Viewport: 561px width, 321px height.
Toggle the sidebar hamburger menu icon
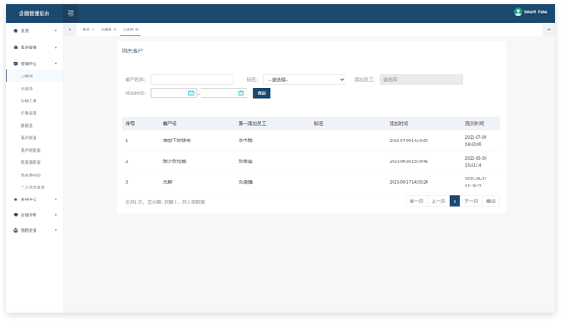pyautogui.click(x=70, y=14)
